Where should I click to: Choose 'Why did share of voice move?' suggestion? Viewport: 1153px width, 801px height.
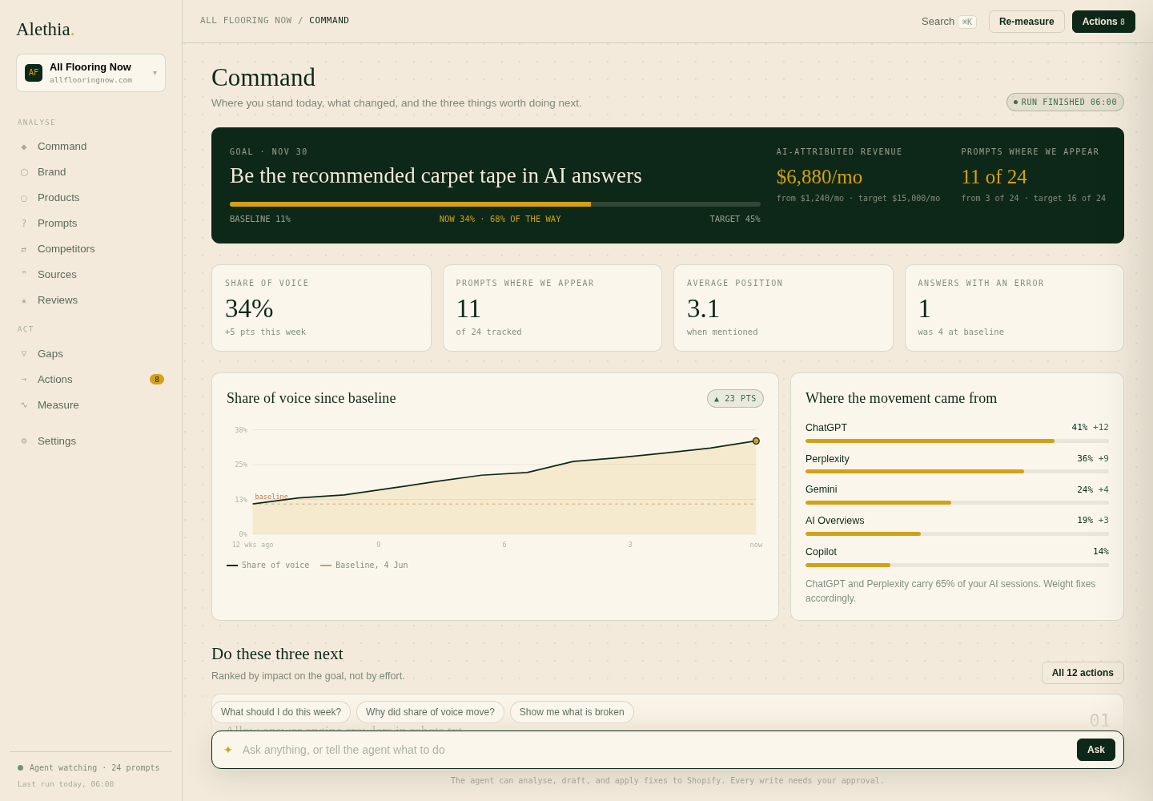(x=430, y=712)
